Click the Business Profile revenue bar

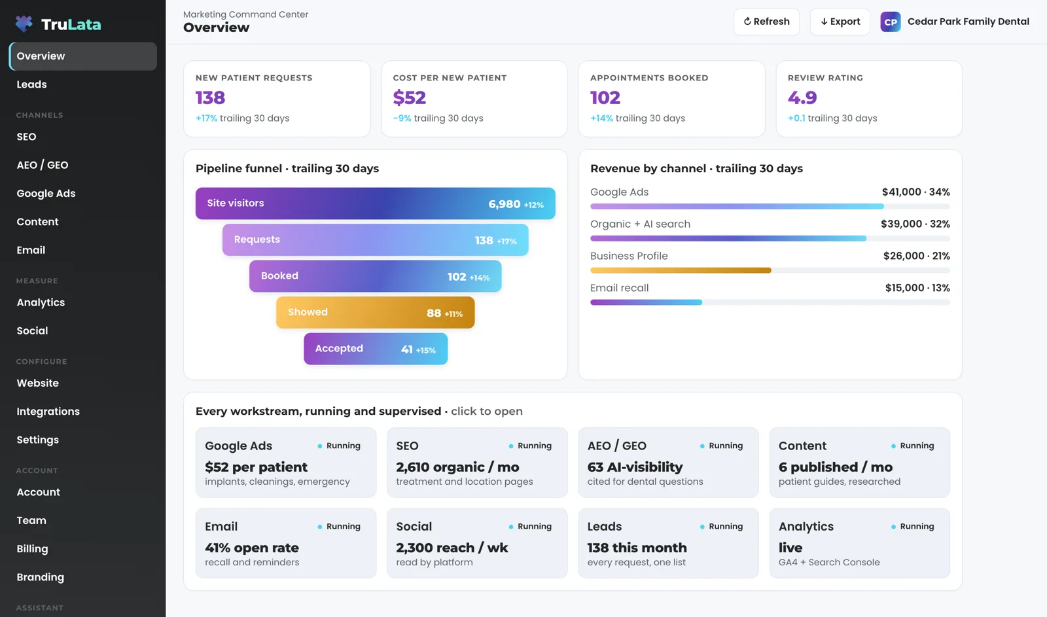(x=770, y=270)
